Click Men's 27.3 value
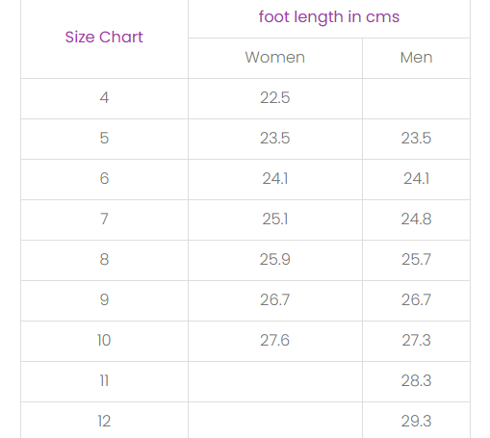This screenshot has height=438, width=490. tap(416, 340)
